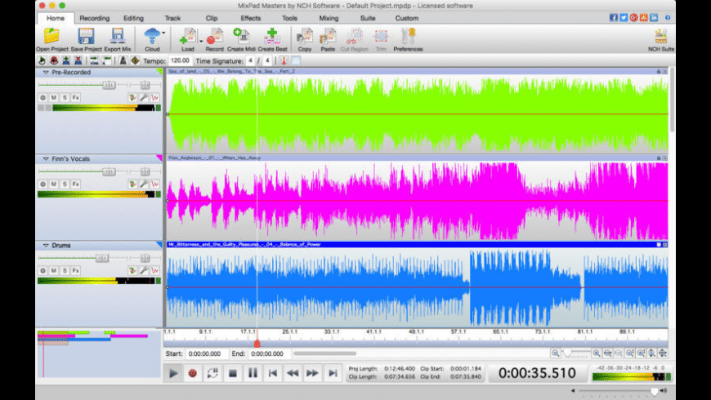The width and height of the screenshot is (711, 400).
Task: Arm recording on Finn's Vocals track
Action: coord(42,184)
